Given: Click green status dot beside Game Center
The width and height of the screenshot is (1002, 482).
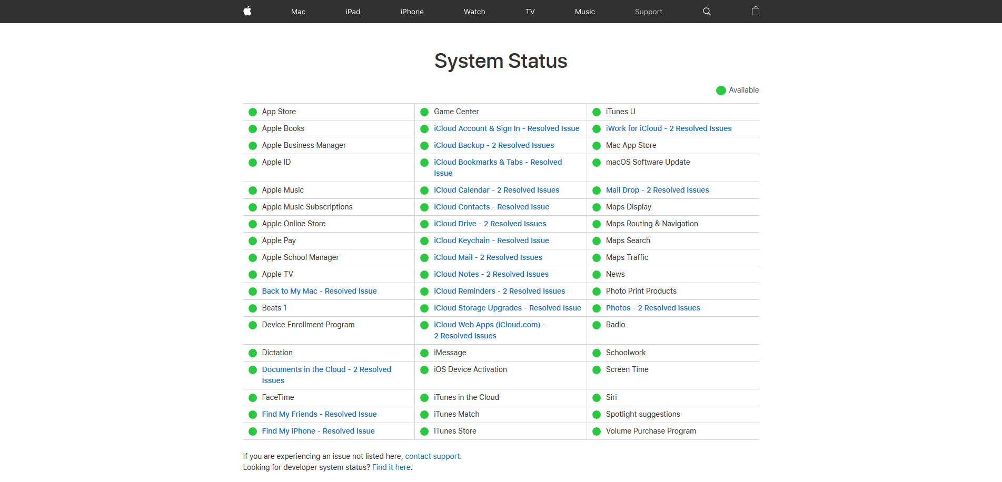Looking at the screenshot, I should (x=424, y=112).
